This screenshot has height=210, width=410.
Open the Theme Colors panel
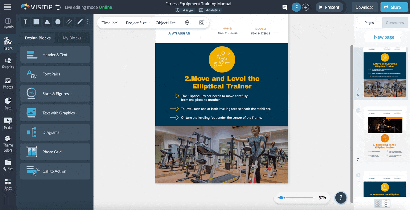(x=8, y=141)
